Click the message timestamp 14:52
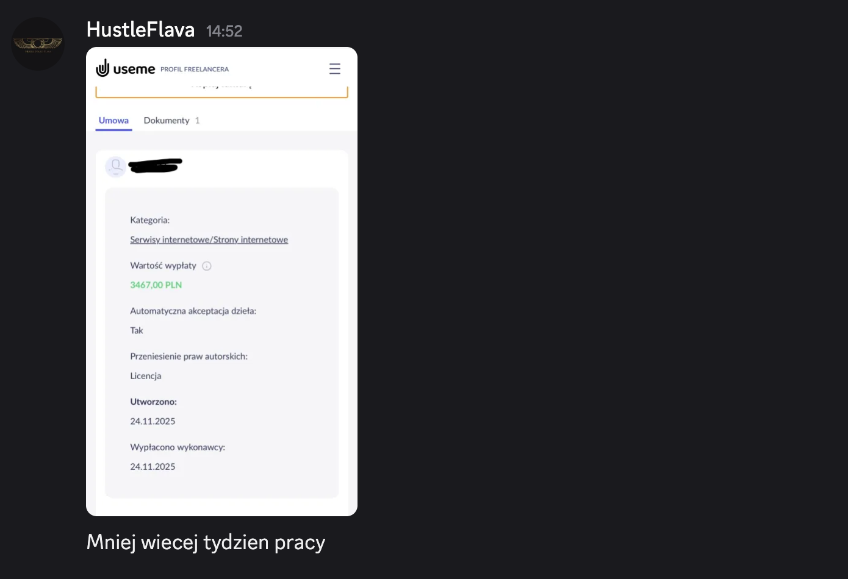 225,31
